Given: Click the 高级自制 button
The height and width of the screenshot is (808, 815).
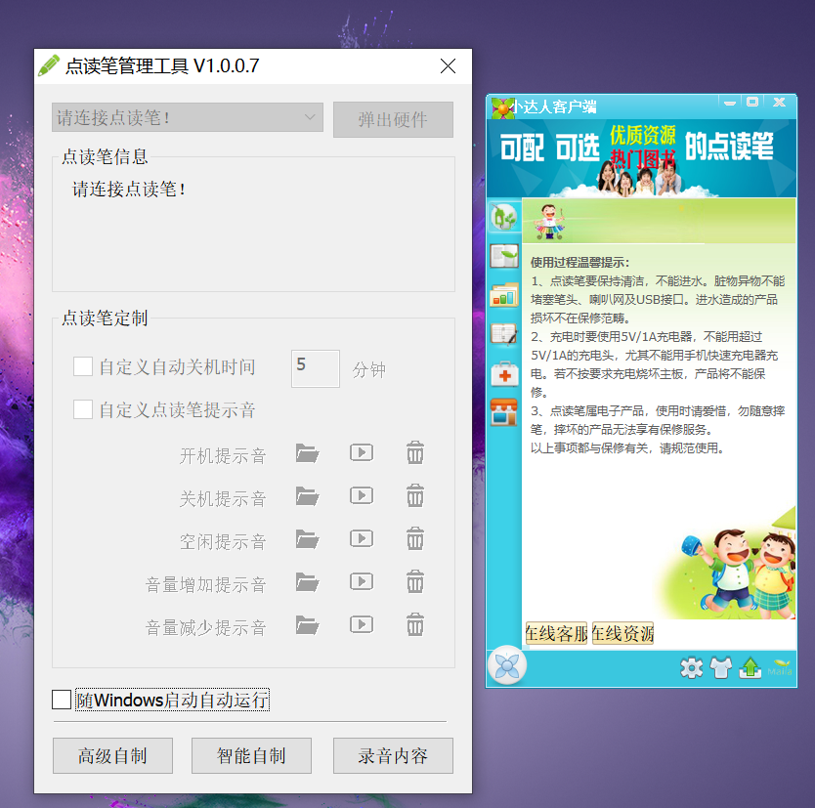Looking at the screenshot, I should tap(112, 755).
